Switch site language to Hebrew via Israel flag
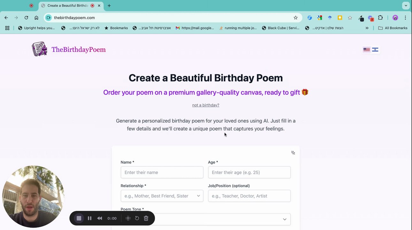This screenshot has width=412, height=230. pos(375,50)
